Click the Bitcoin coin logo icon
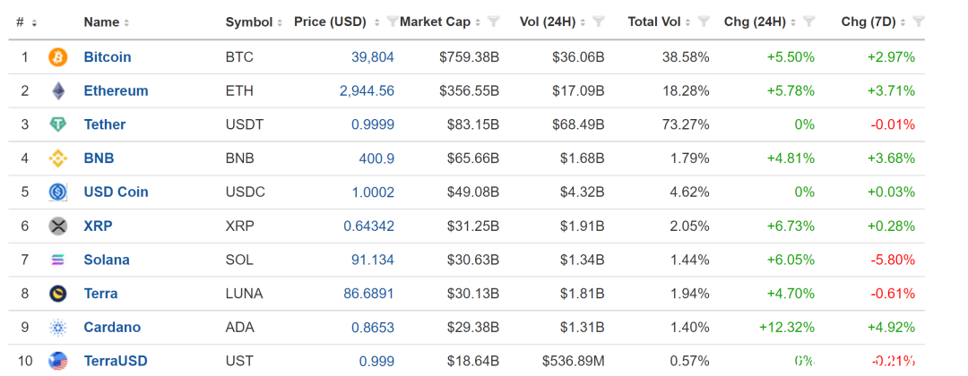The width and height of the screenshot is (968, 376). (x=58, y=57)
